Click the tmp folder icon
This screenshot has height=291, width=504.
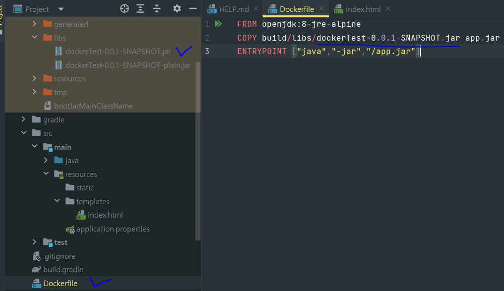coord(48,92)
